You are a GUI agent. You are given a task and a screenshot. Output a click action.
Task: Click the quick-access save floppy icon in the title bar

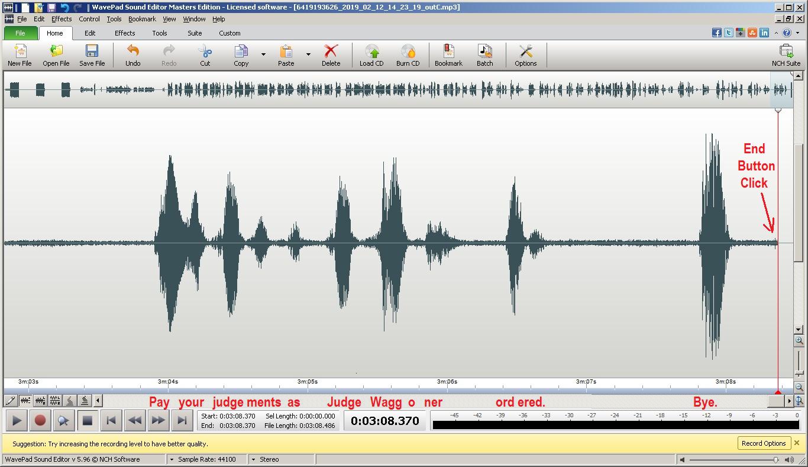[x=51, y=7]
